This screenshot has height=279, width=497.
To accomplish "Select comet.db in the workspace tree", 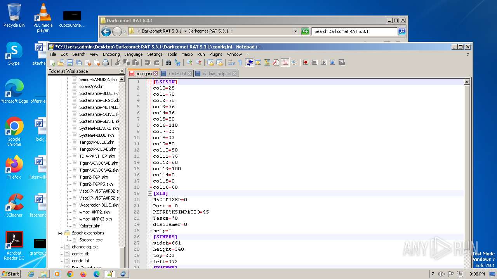I will tap(80, 254).
